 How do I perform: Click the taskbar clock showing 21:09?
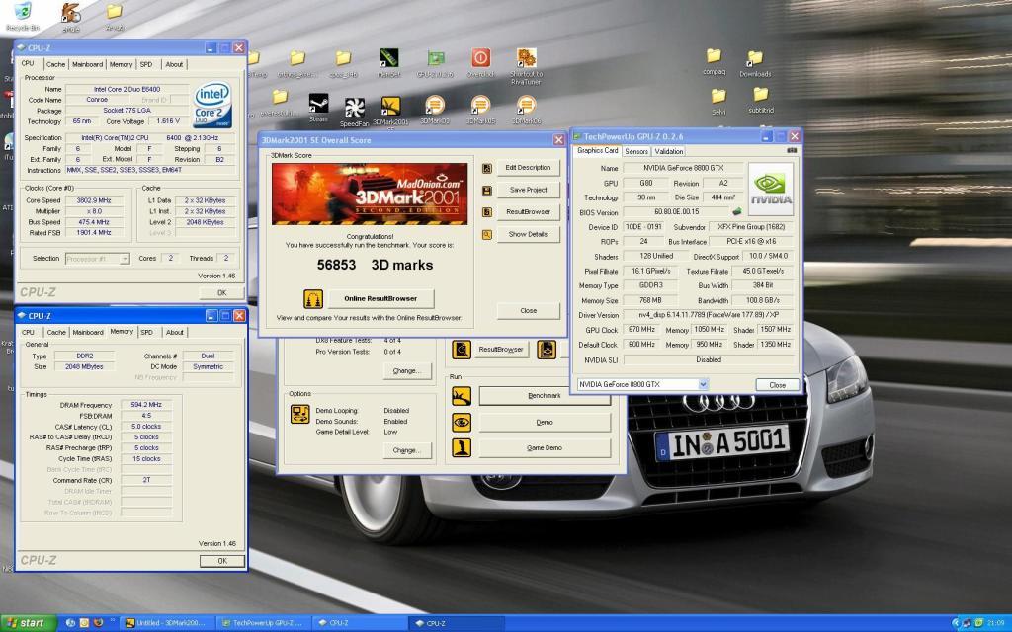point(995,623)
